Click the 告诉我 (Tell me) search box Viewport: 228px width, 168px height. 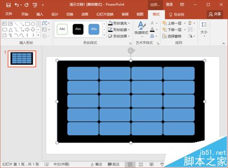[176, 15]
